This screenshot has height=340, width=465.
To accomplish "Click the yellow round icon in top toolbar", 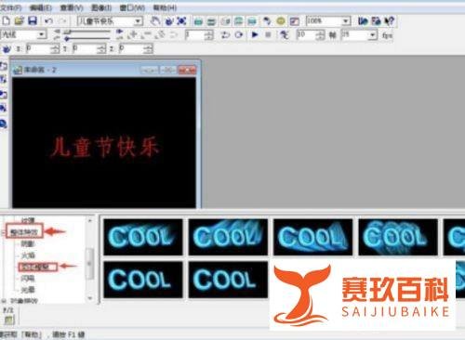I will (x=281, y=21).
